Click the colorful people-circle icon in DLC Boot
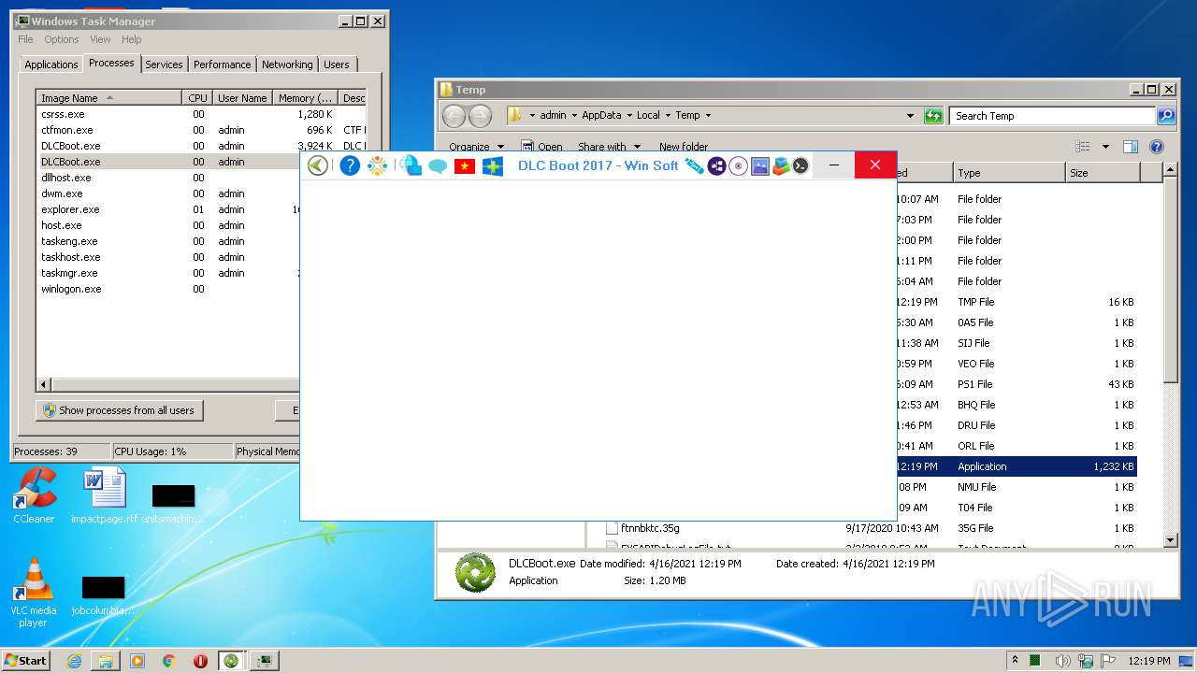Image resolution: width=1197 pixels, height=673 pixels. (377, 165)
